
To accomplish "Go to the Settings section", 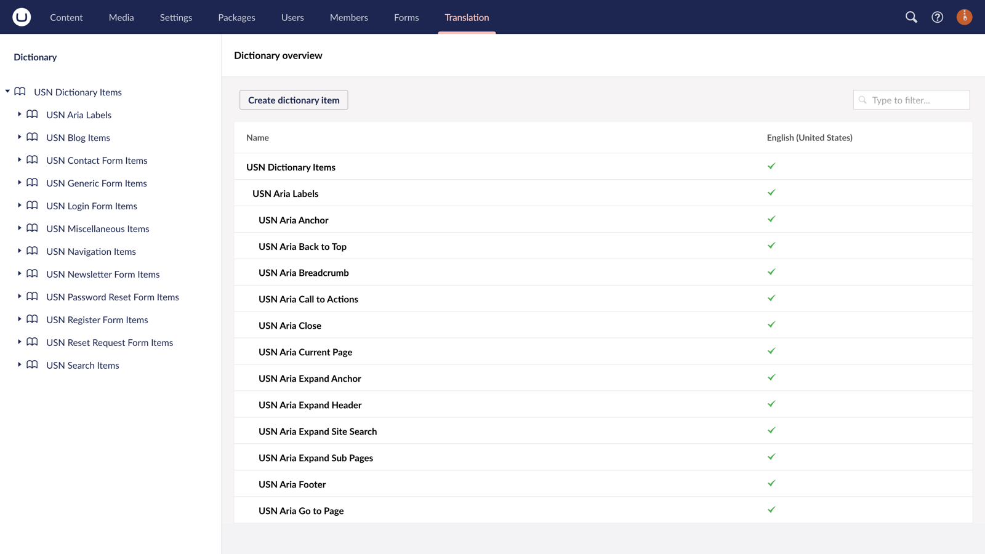I will 175,17.
